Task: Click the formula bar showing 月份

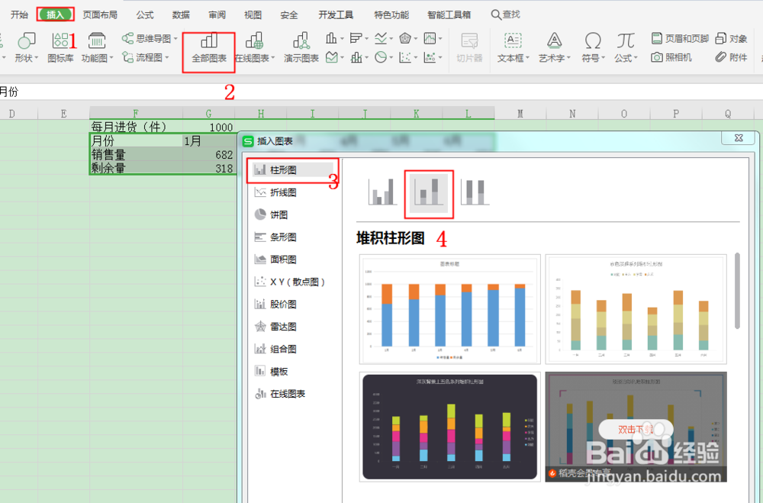Action: point(381,92)
